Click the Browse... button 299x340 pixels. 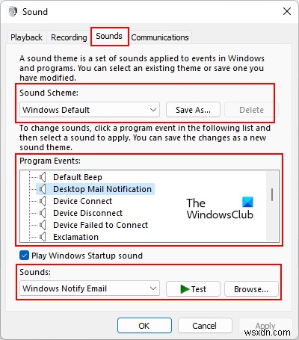251,289
